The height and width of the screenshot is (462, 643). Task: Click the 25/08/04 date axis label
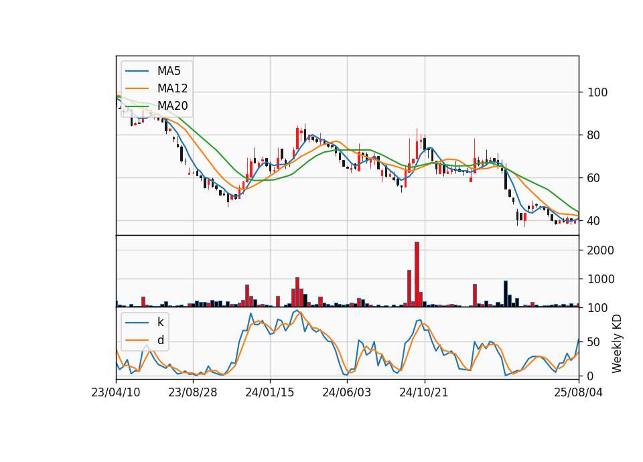coord(579,392)
